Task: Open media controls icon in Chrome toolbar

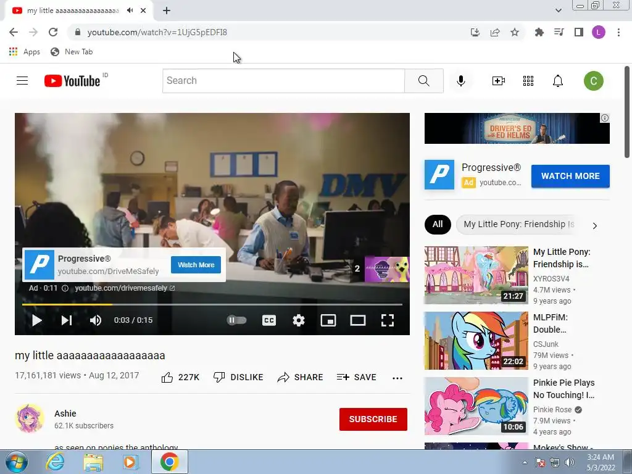Action: [559, 32]
